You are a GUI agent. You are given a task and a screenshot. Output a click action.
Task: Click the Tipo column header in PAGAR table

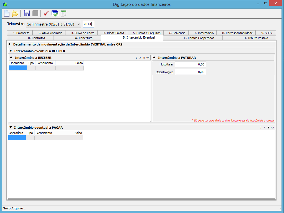30,133
